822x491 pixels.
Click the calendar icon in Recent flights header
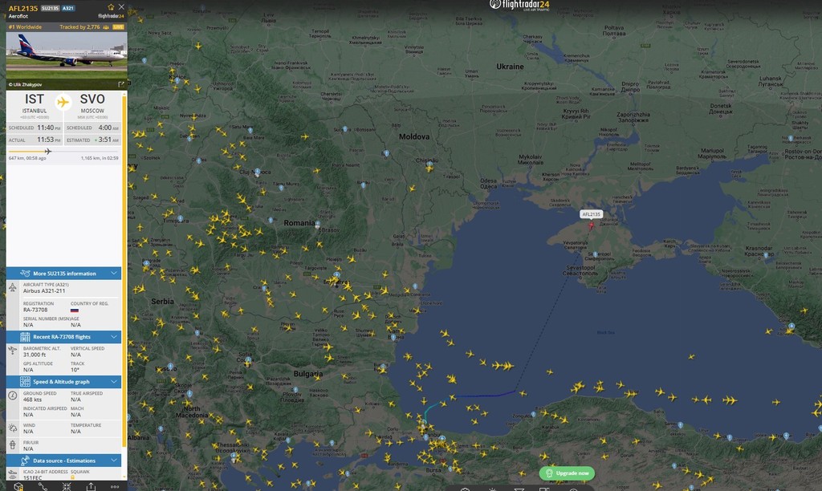pyautogui.click(x=25, y=336)
